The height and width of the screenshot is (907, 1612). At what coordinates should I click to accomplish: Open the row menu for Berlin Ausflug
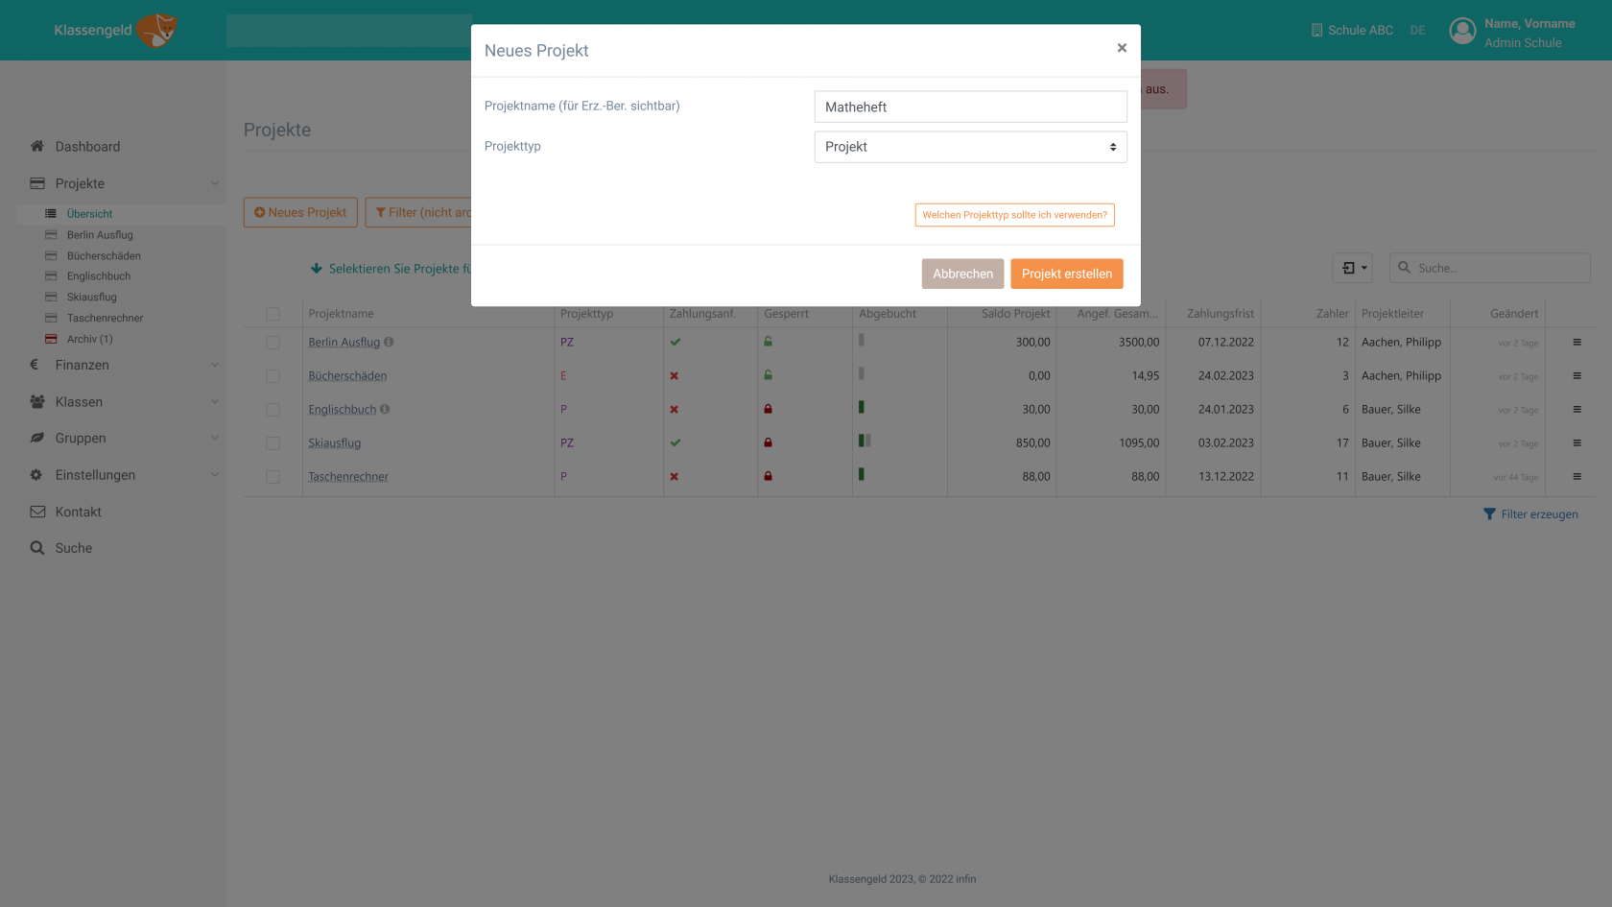click(x=1576, y=343)
